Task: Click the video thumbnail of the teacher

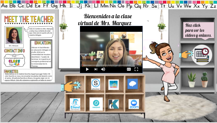Action: click(111, 49)
